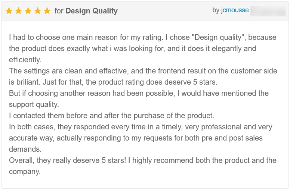Click the sentence starting "I had to choose"
This screenshot has width=290, height=189.
point(86,38)
